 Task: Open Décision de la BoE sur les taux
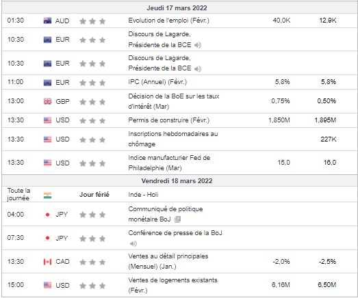click(x=174, y=101)
